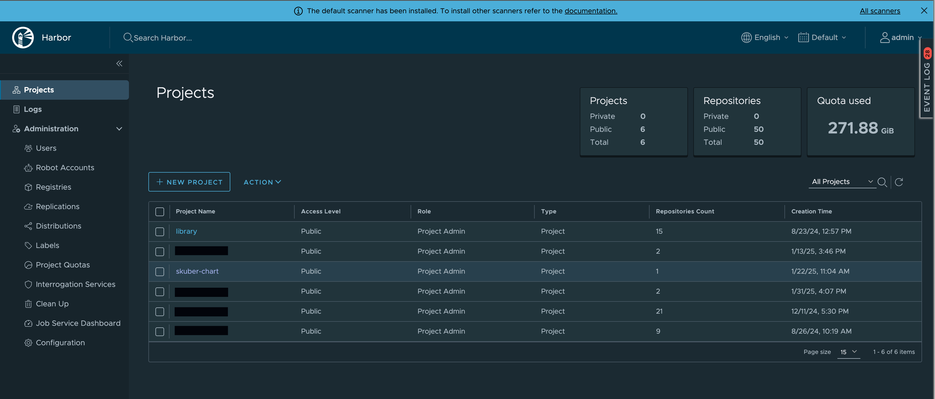Click the Robot Accounts robot icon

pos(28,167)
